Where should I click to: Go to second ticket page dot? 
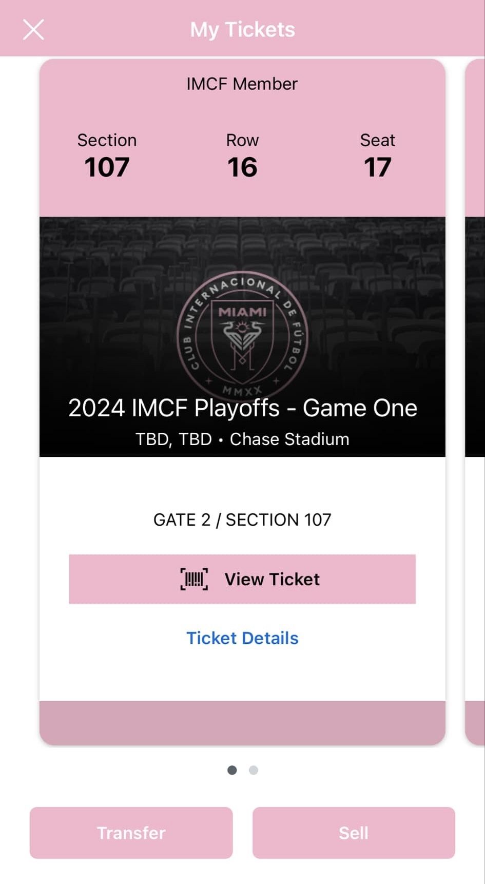coord(254,770)
